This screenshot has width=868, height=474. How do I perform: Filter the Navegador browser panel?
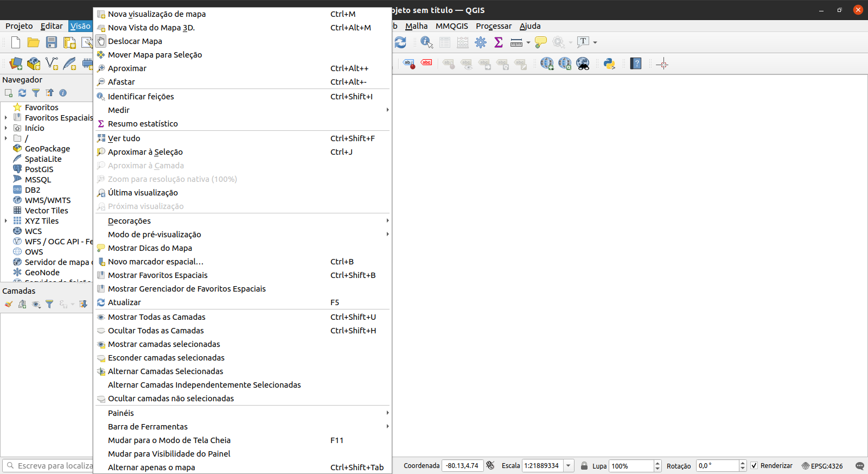(36, 93)
